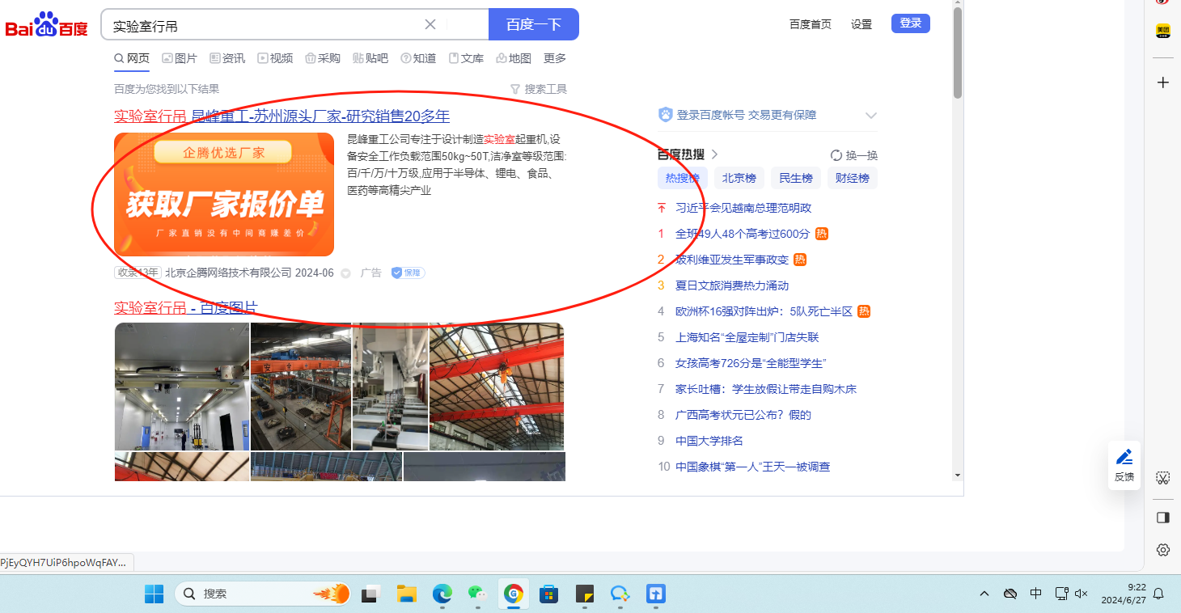The height and width of the screenshot is (613, 1181).
Task: Click the 北京企腾网络技术有限公司 source text
Action: [228, 273]
